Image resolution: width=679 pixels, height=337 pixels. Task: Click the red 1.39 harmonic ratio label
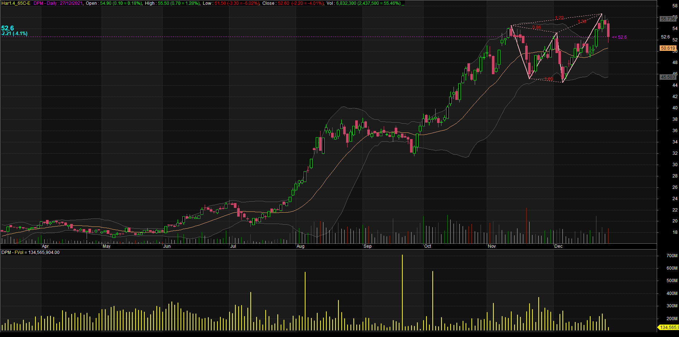(582, 22)
